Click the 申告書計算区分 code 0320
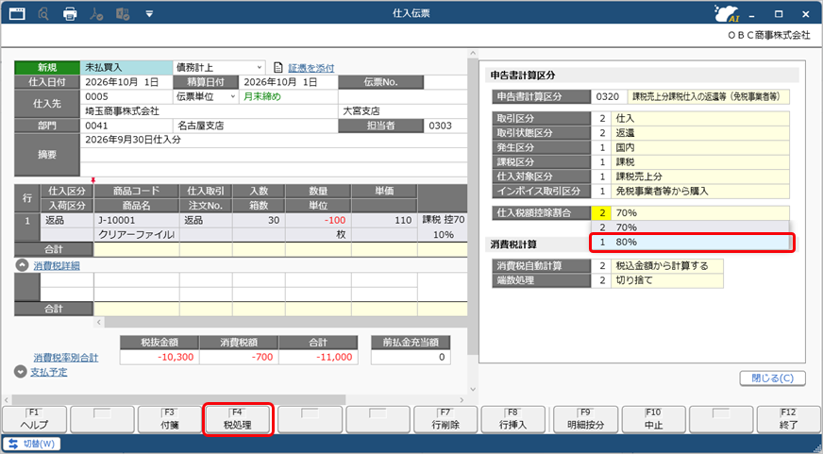This screenshot has height=454, width=823. [608, 97]
